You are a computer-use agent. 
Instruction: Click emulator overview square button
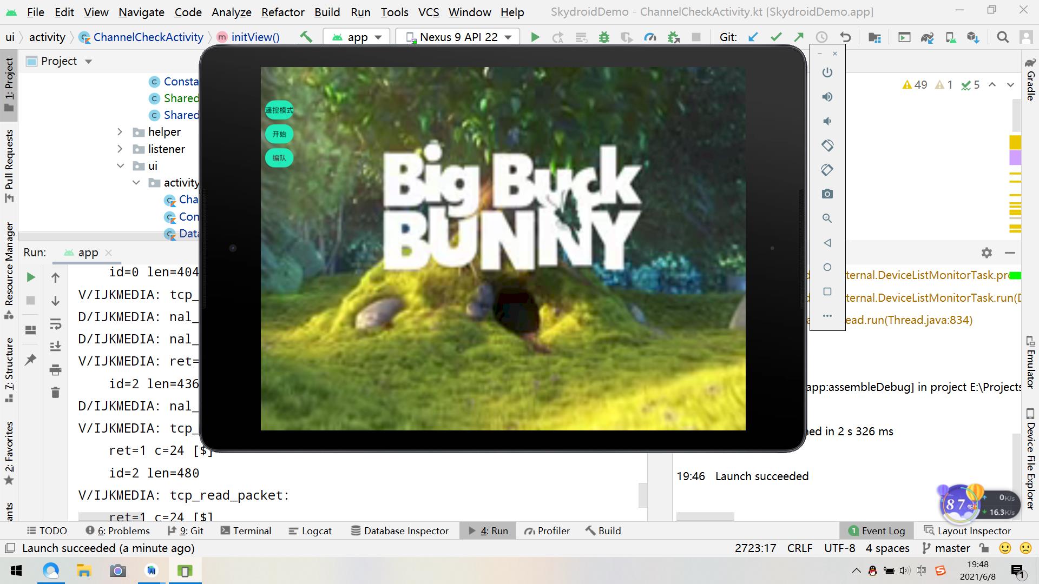(x=827, y=291)
